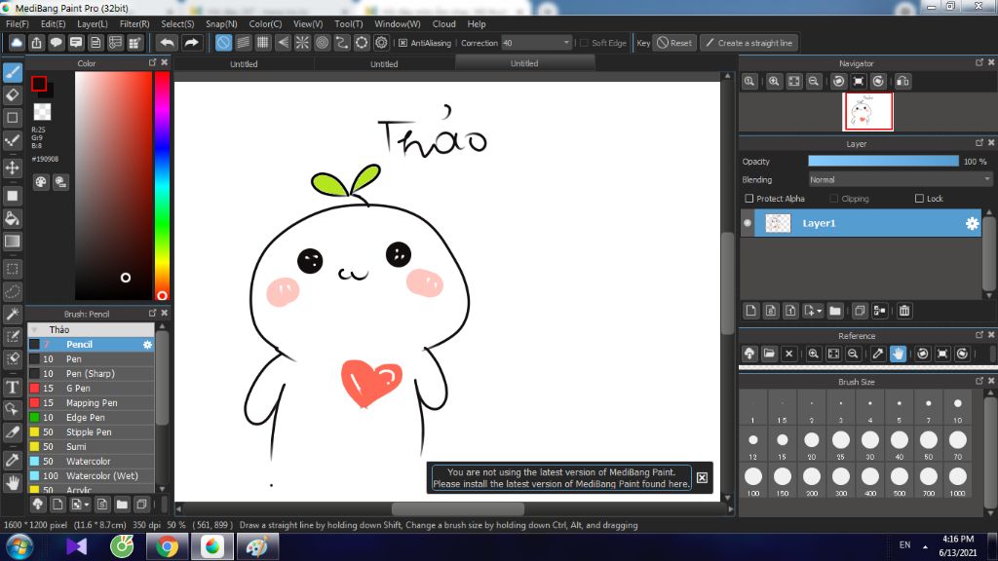Expand add-layer dropdown arrow in Layer panel
This screenshot has height=561, width=998.
point(819,311)
